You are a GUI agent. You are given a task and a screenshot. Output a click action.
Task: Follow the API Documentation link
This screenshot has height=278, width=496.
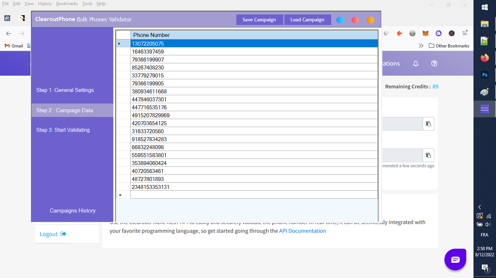302,231
